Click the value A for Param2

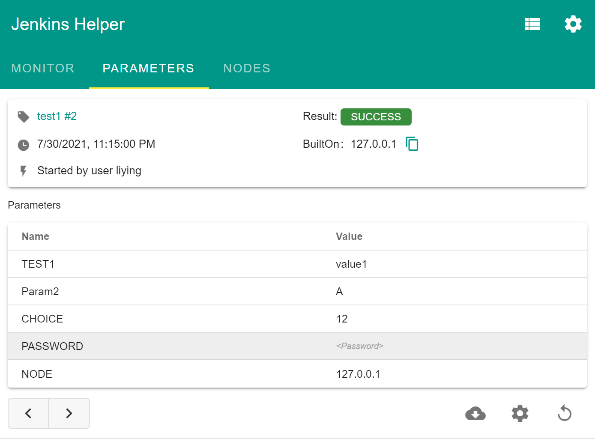[339, 291]
